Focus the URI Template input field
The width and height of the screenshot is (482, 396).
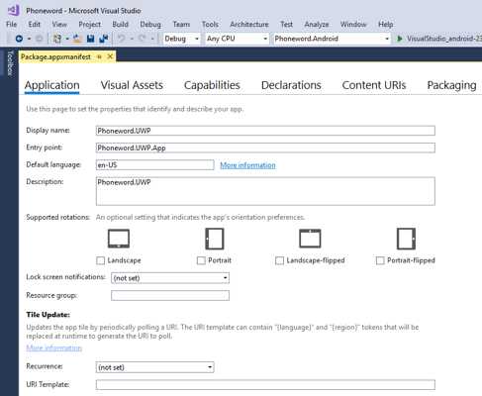pos(265,384)
